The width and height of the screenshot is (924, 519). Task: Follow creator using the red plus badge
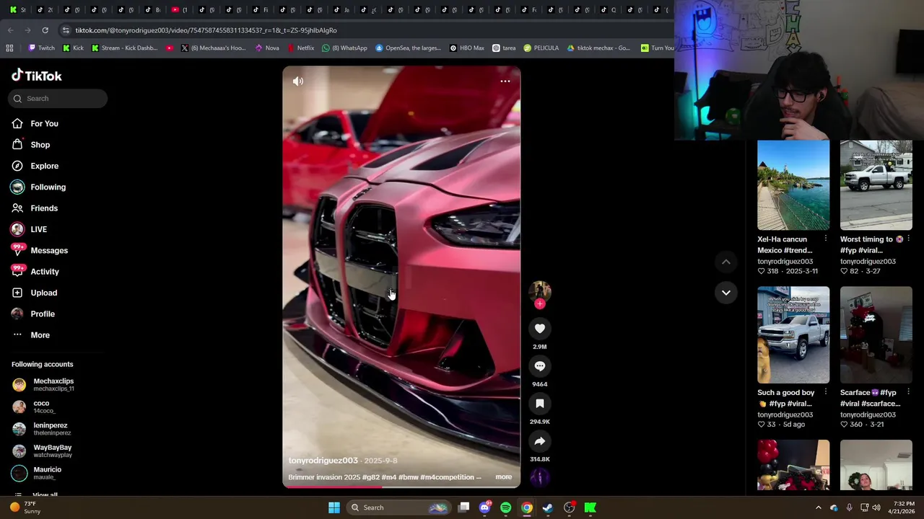pos(540,304)
